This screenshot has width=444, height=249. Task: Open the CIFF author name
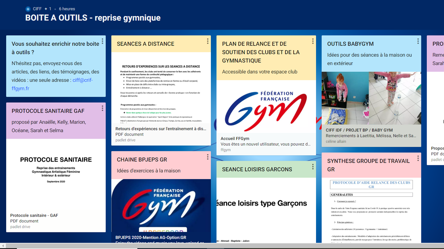37,9
